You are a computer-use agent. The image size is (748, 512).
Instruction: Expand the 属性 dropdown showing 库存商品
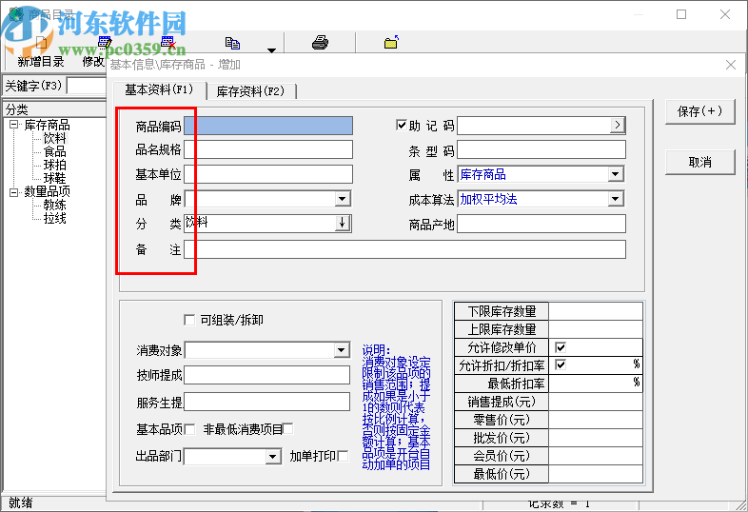[x=616, y=174]
